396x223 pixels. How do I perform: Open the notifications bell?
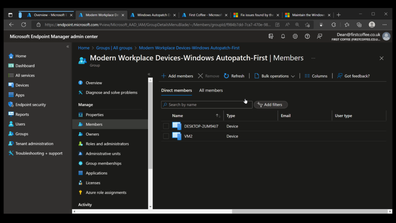pyautogui.click(x=283, y=36)
